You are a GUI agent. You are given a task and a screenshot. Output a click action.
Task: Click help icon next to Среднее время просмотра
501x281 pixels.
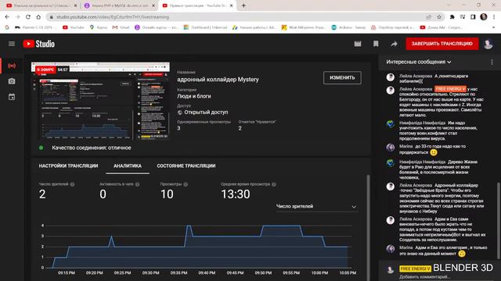coord(274,184)
